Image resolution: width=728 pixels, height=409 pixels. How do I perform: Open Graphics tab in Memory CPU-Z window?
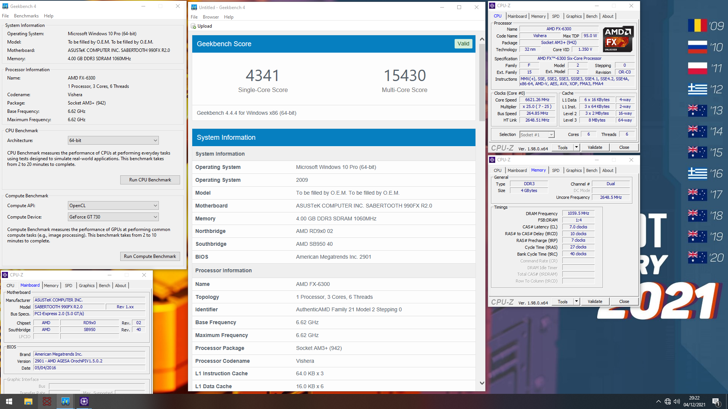[574, 170]
